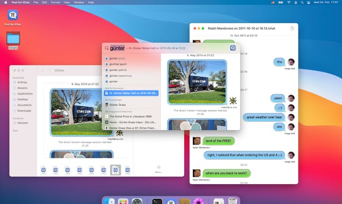The height and width of the screenshot is (204, 342).
Task: Open 'Home - Günter Grass-Haus' website result
Action: point(131,122)
